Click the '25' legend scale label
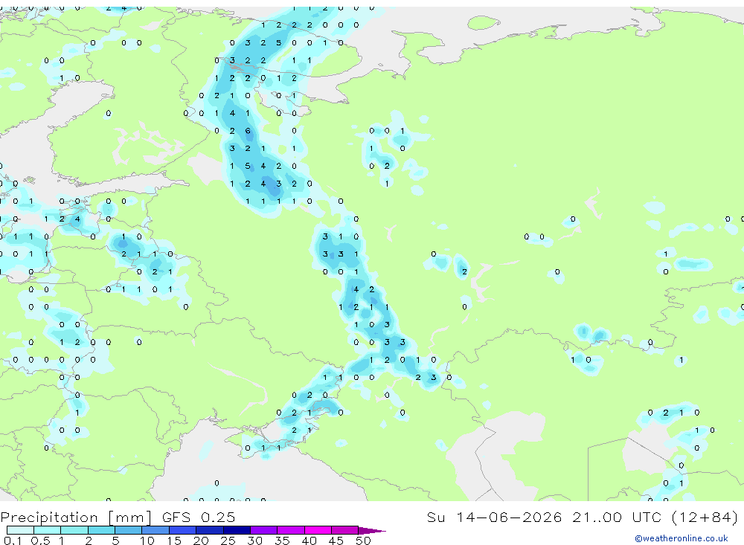Viewport: 744px width, 545px height. (x=228, y=541)
